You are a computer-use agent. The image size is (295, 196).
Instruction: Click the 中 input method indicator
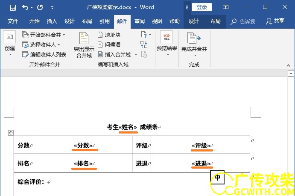217,178
